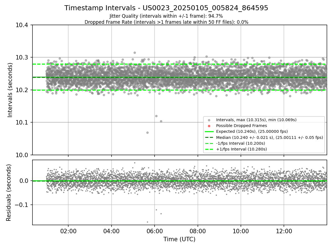Screen dimensions: 333x249
Task: Click the 'Jitter Quality' subtitle line
Action: point(166,16)
